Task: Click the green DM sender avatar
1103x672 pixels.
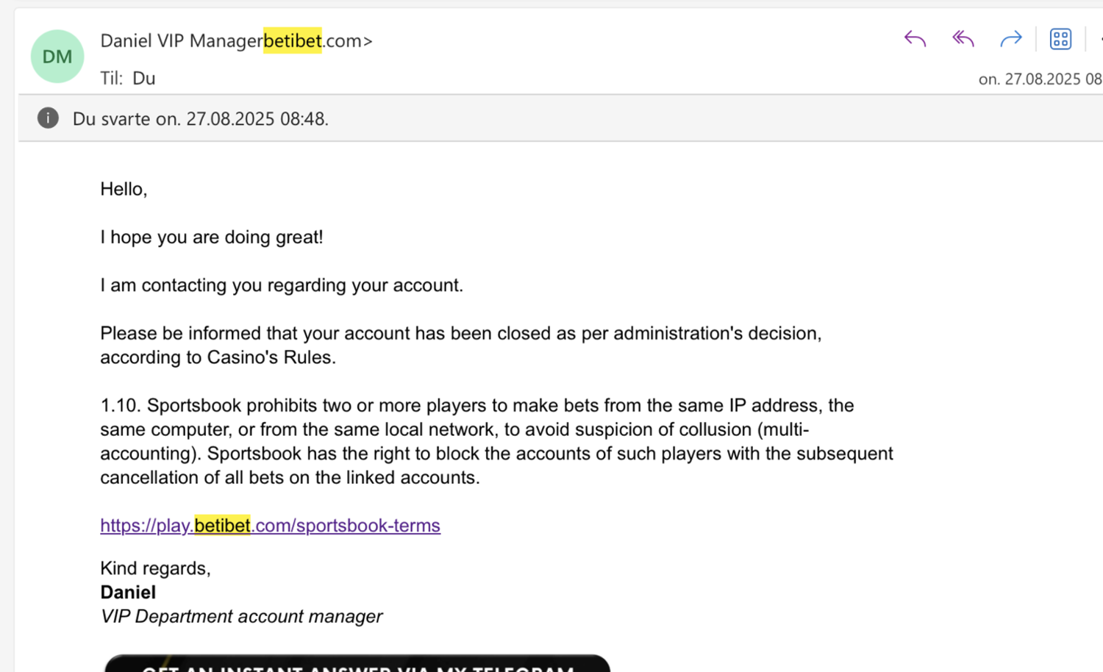Action: 57,57
